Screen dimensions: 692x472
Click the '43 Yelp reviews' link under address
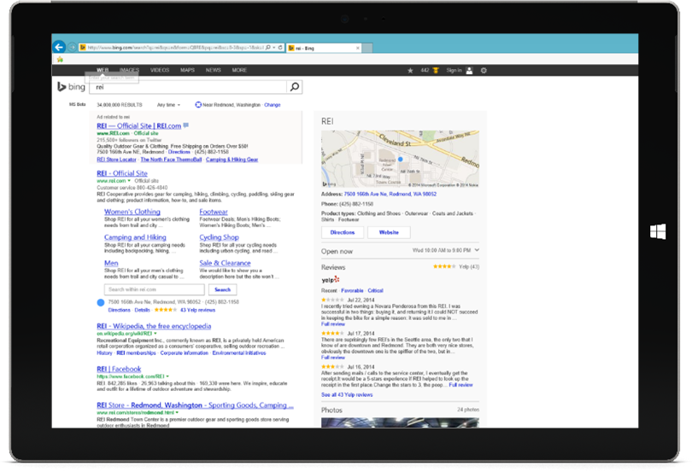197,310
